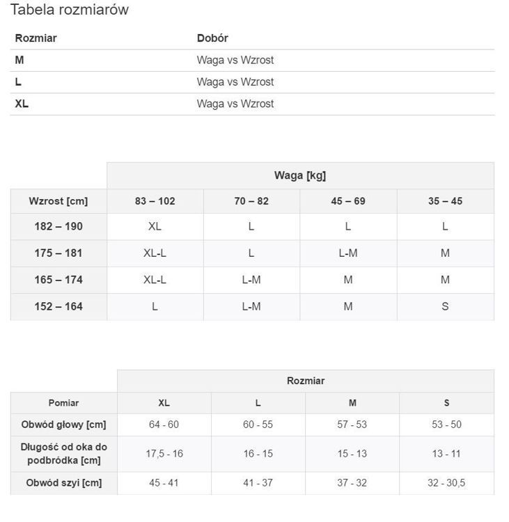Select the 35 – 45 weight column header
This screenshot has width=509, height=522.
[x=446, y=201]
